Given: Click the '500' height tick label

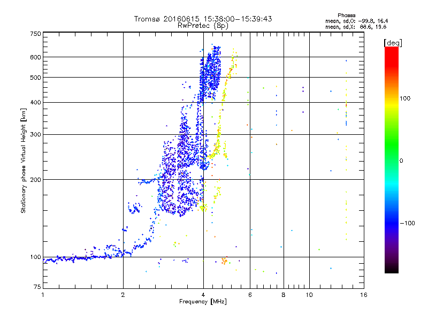Looking at the screenshot, I should (x=35, y=78).
